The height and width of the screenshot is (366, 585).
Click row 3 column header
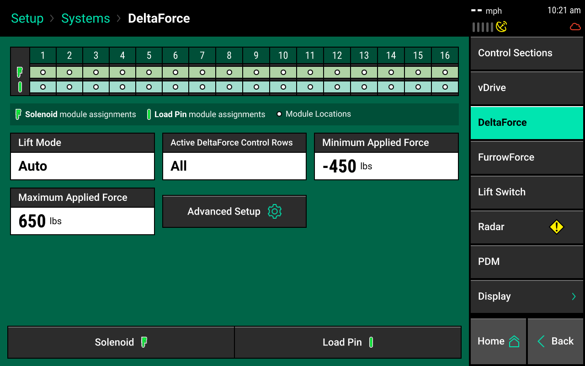(96, 55)
